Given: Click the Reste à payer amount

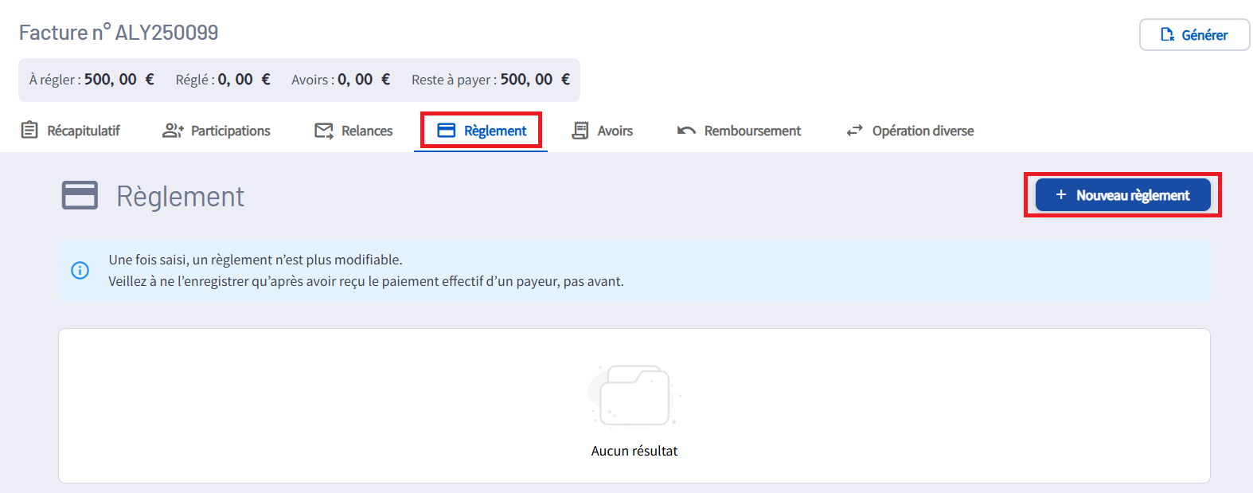Looking at the screenshot, I should tap(534, 80).
